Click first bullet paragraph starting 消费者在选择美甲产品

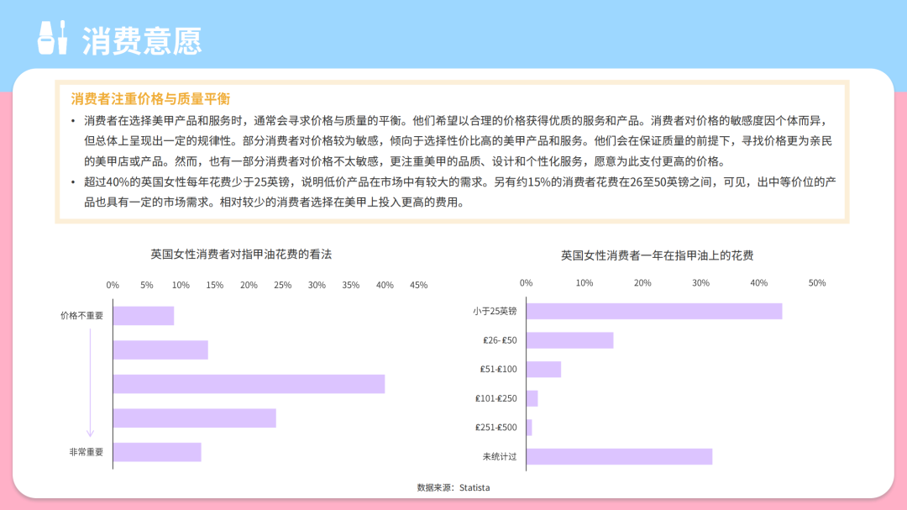pyautogui.click(x=459, y=141)
